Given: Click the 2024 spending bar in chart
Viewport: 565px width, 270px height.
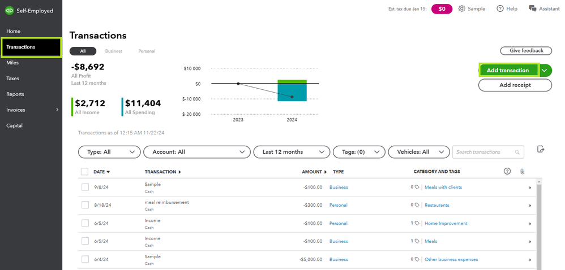Looking at the screenshot, I should [x=292, y=93].
